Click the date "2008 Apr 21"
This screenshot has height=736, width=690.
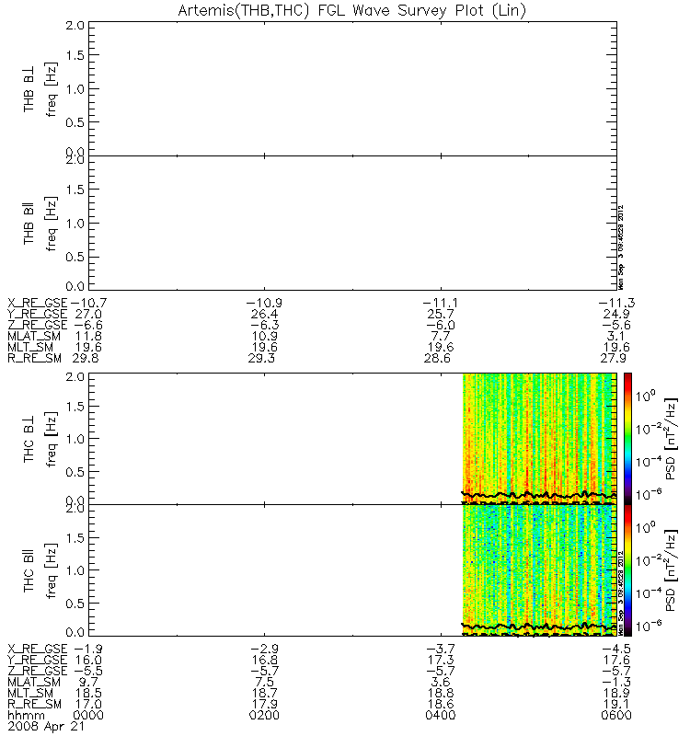pos(46,727)
